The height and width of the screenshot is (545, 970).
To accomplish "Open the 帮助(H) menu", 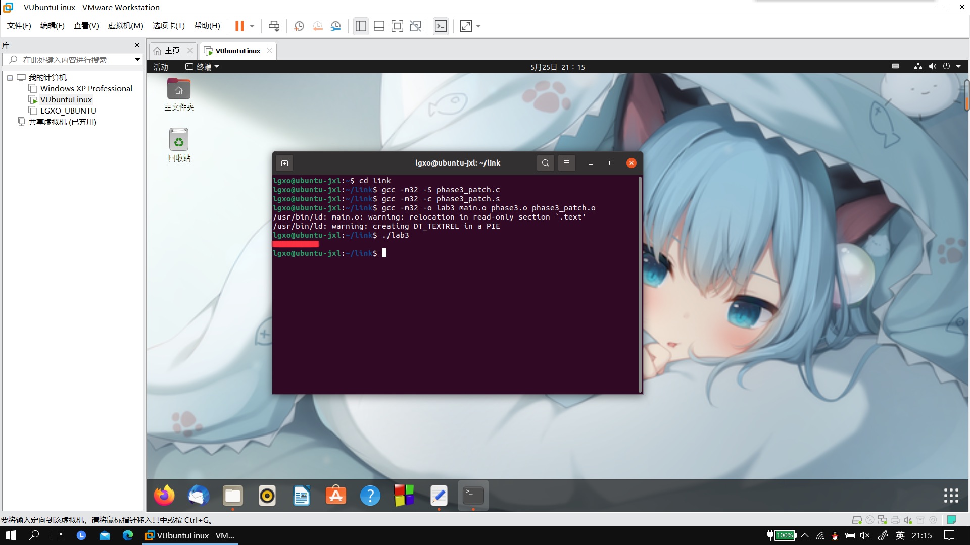I will [x=207, y=26].
